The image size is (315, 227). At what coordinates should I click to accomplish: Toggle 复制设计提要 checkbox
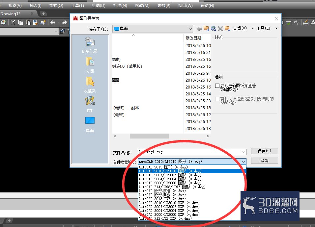point(217,99)
